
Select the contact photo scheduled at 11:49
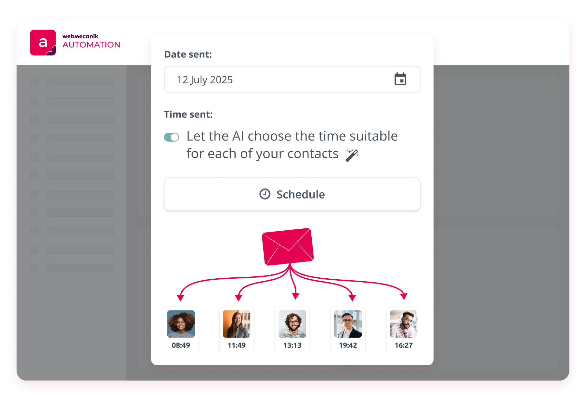click(x=237, y=324)
